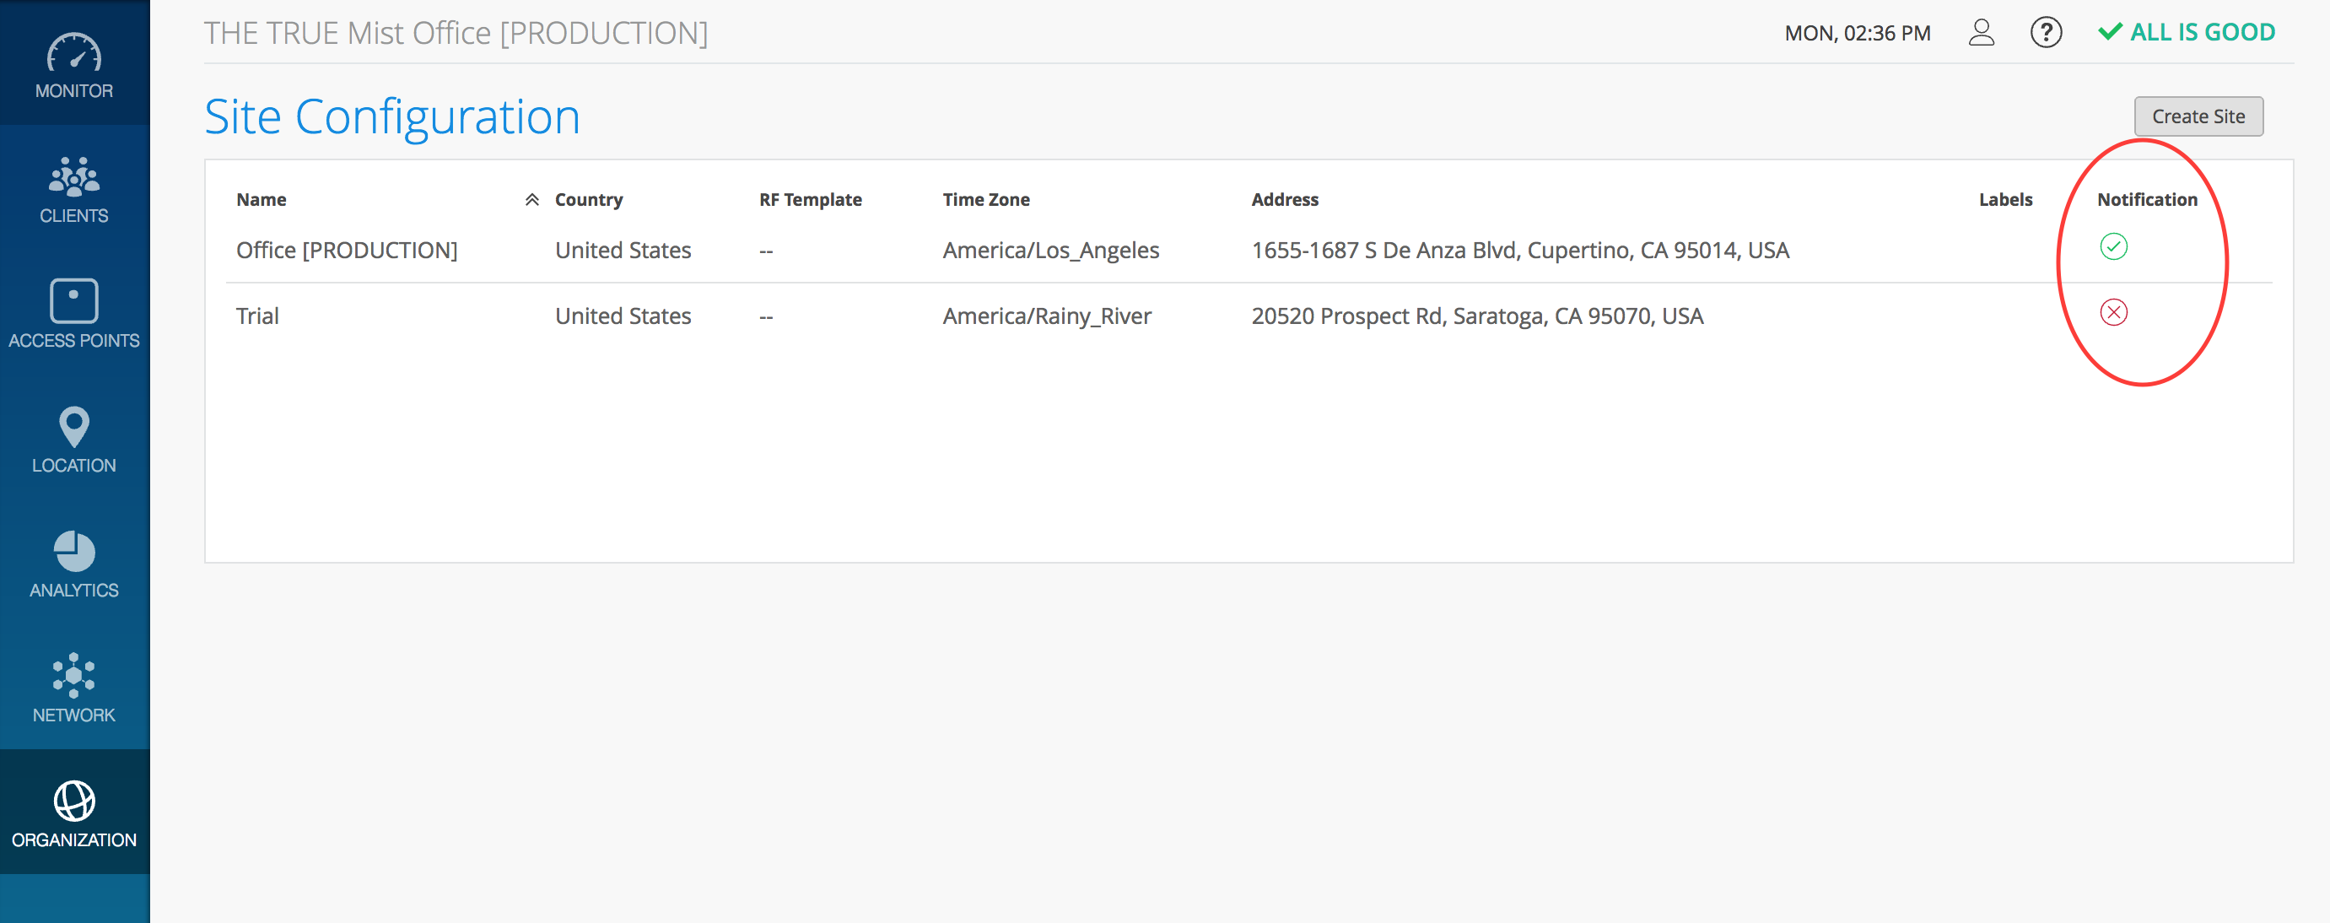
Task: Click the user account icon
Action: coord(1981,33)
